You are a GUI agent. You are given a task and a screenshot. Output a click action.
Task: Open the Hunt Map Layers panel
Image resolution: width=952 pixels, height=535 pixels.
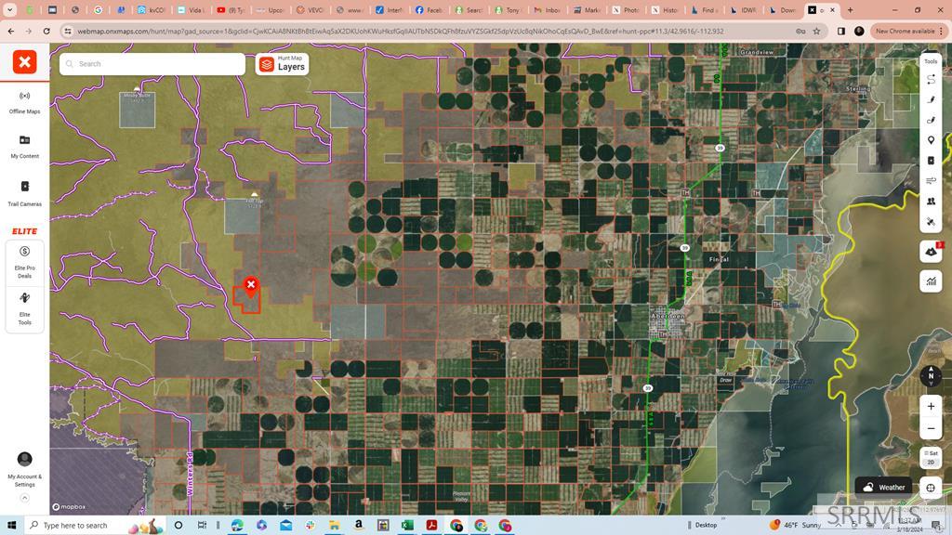pos(282,63)
